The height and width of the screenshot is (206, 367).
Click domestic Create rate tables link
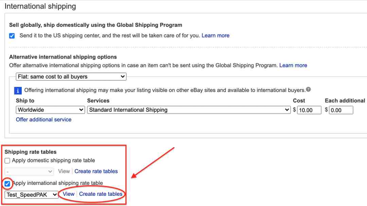pos(96,171)
